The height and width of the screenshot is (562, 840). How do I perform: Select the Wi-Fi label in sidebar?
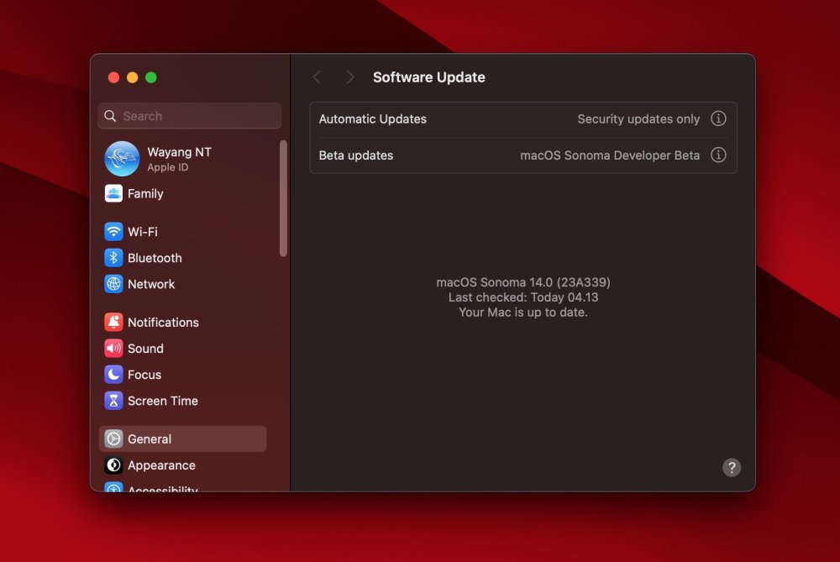point(143,232)
